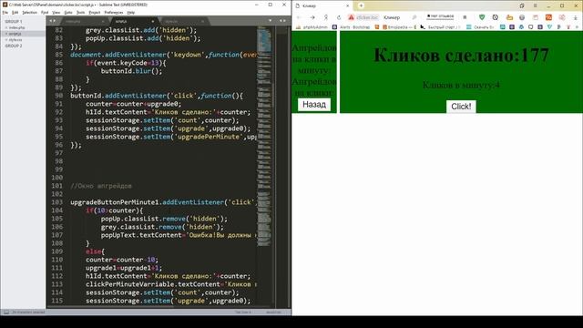Screen dimensions: 583x328
Task: Open the Find menu in Sublime Text
Action: 45,12
